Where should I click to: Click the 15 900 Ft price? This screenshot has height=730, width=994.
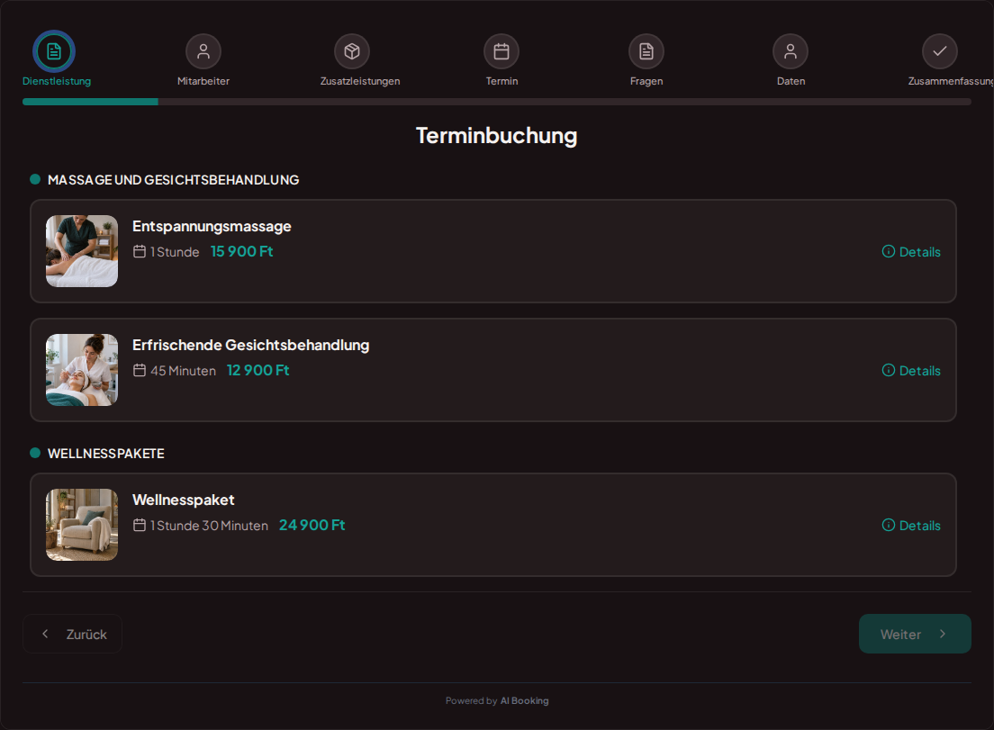pos(241,251)
